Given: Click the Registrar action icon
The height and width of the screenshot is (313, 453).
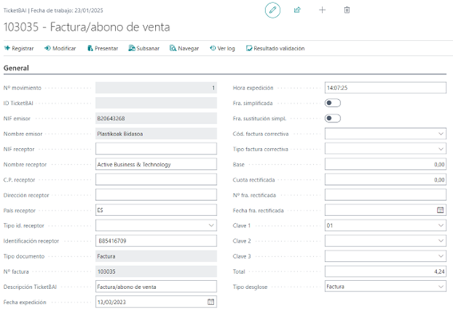Looking at the screenshot, I should click(7, 48).
